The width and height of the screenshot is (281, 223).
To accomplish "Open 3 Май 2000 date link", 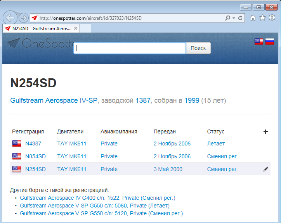I will [168, 169].
